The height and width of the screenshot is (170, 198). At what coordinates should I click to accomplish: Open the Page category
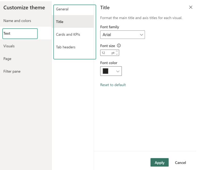click(7, 59)
